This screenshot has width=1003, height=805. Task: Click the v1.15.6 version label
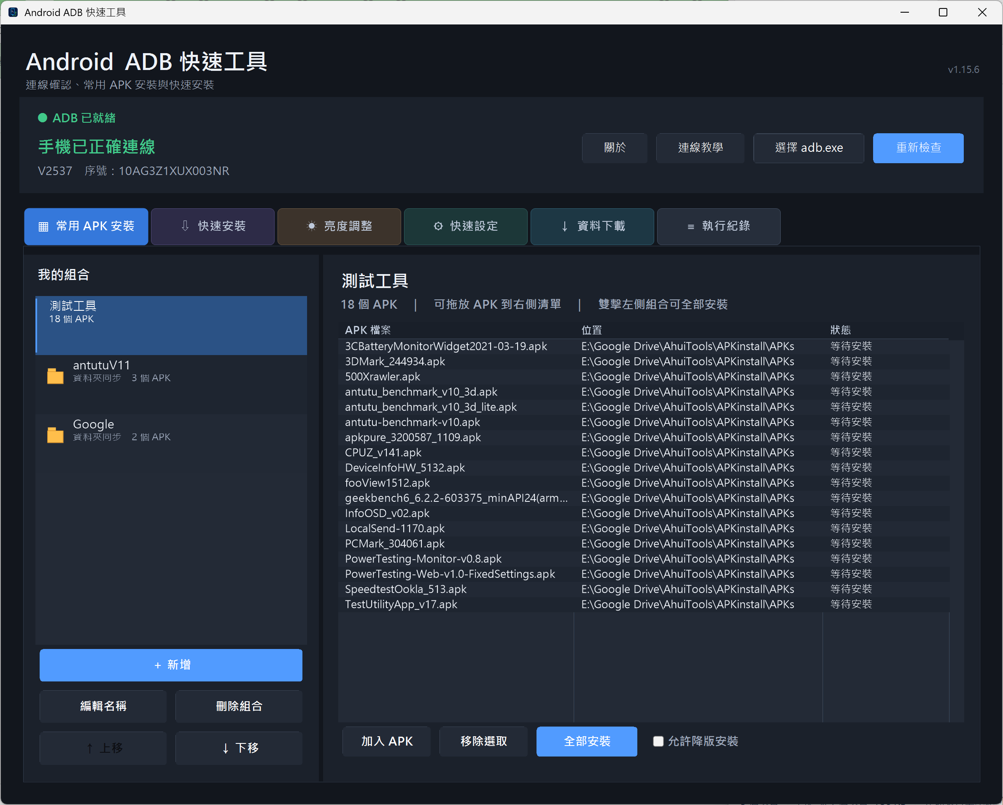(x=963, y=70)
